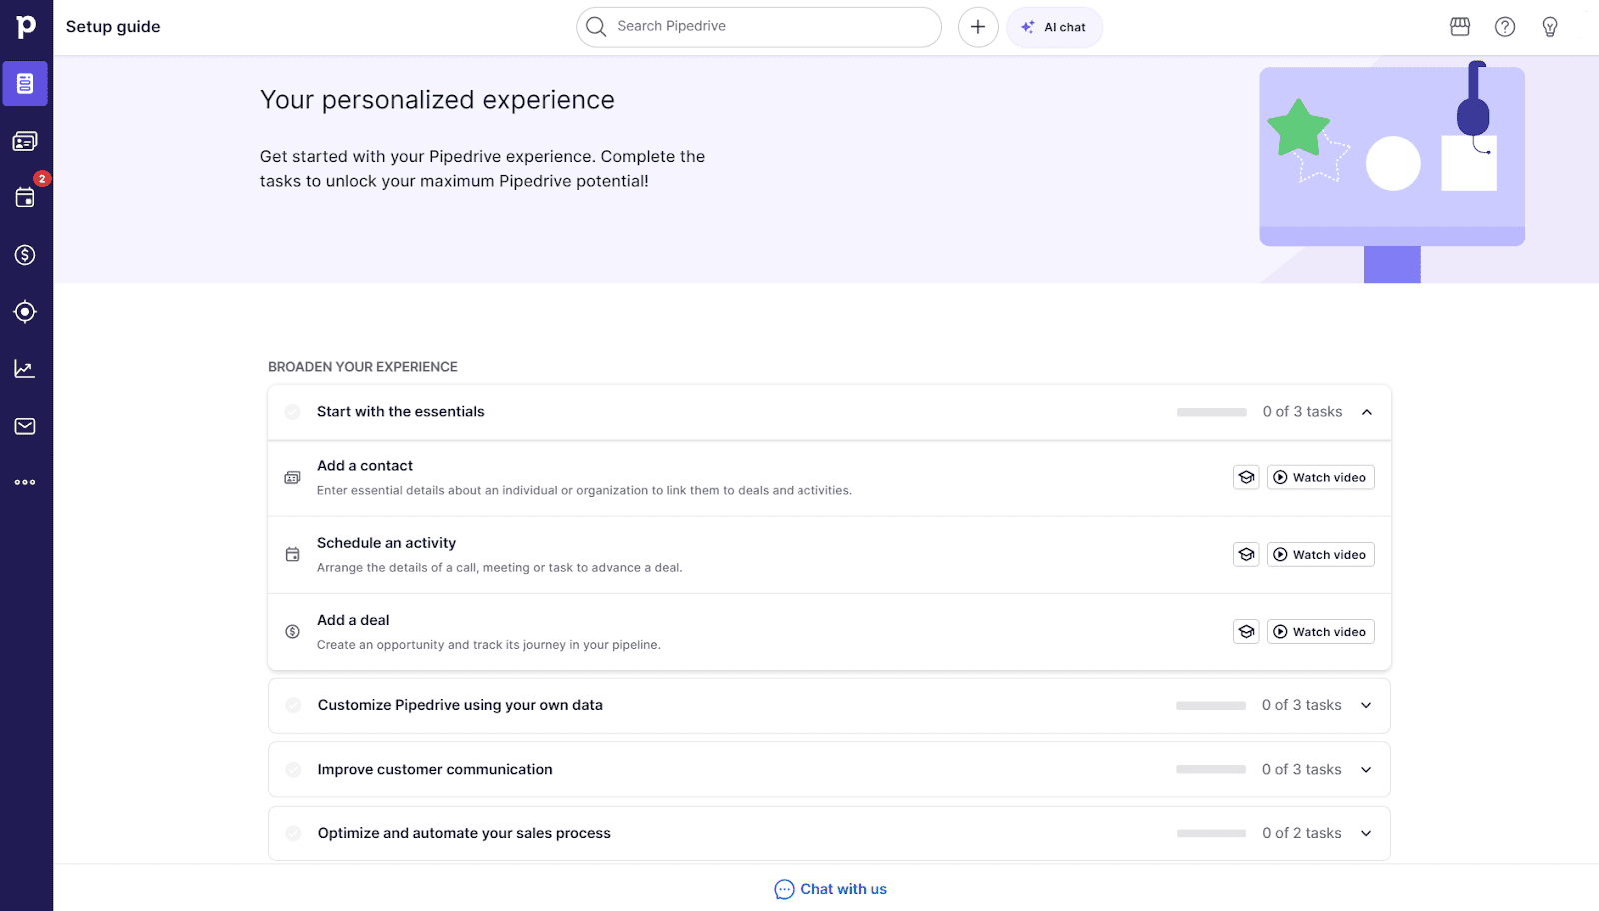
Task: Open the Mail envelope icon in sidebar
Action: (25, 426)
